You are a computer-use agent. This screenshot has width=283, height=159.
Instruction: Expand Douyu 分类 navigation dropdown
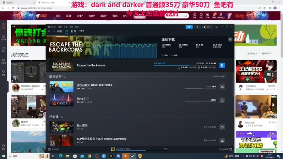80,16
